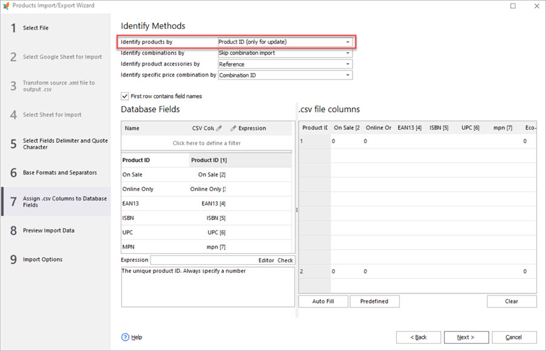Screen dimensions: 546x351
Task: Click the Product ID csv column header
Action: click(315, 128)
